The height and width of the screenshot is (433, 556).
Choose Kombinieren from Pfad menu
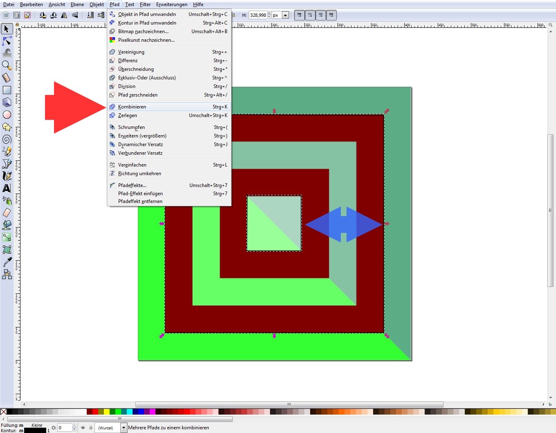(x=169, y=107)
